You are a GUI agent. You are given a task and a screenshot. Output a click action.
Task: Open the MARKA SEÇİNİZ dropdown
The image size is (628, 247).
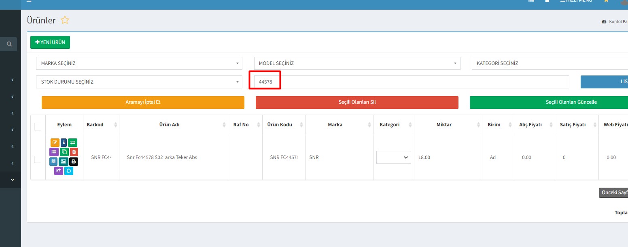tap(139, 63)
